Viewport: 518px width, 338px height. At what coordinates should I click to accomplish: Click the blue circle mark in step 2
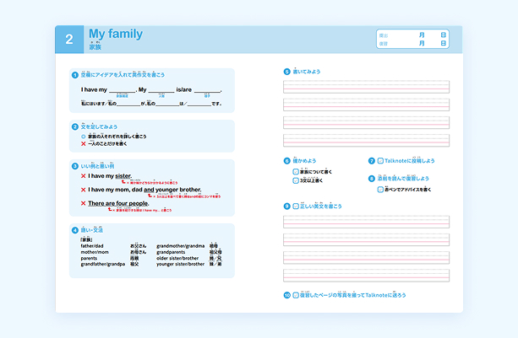(x=84, y=136)
